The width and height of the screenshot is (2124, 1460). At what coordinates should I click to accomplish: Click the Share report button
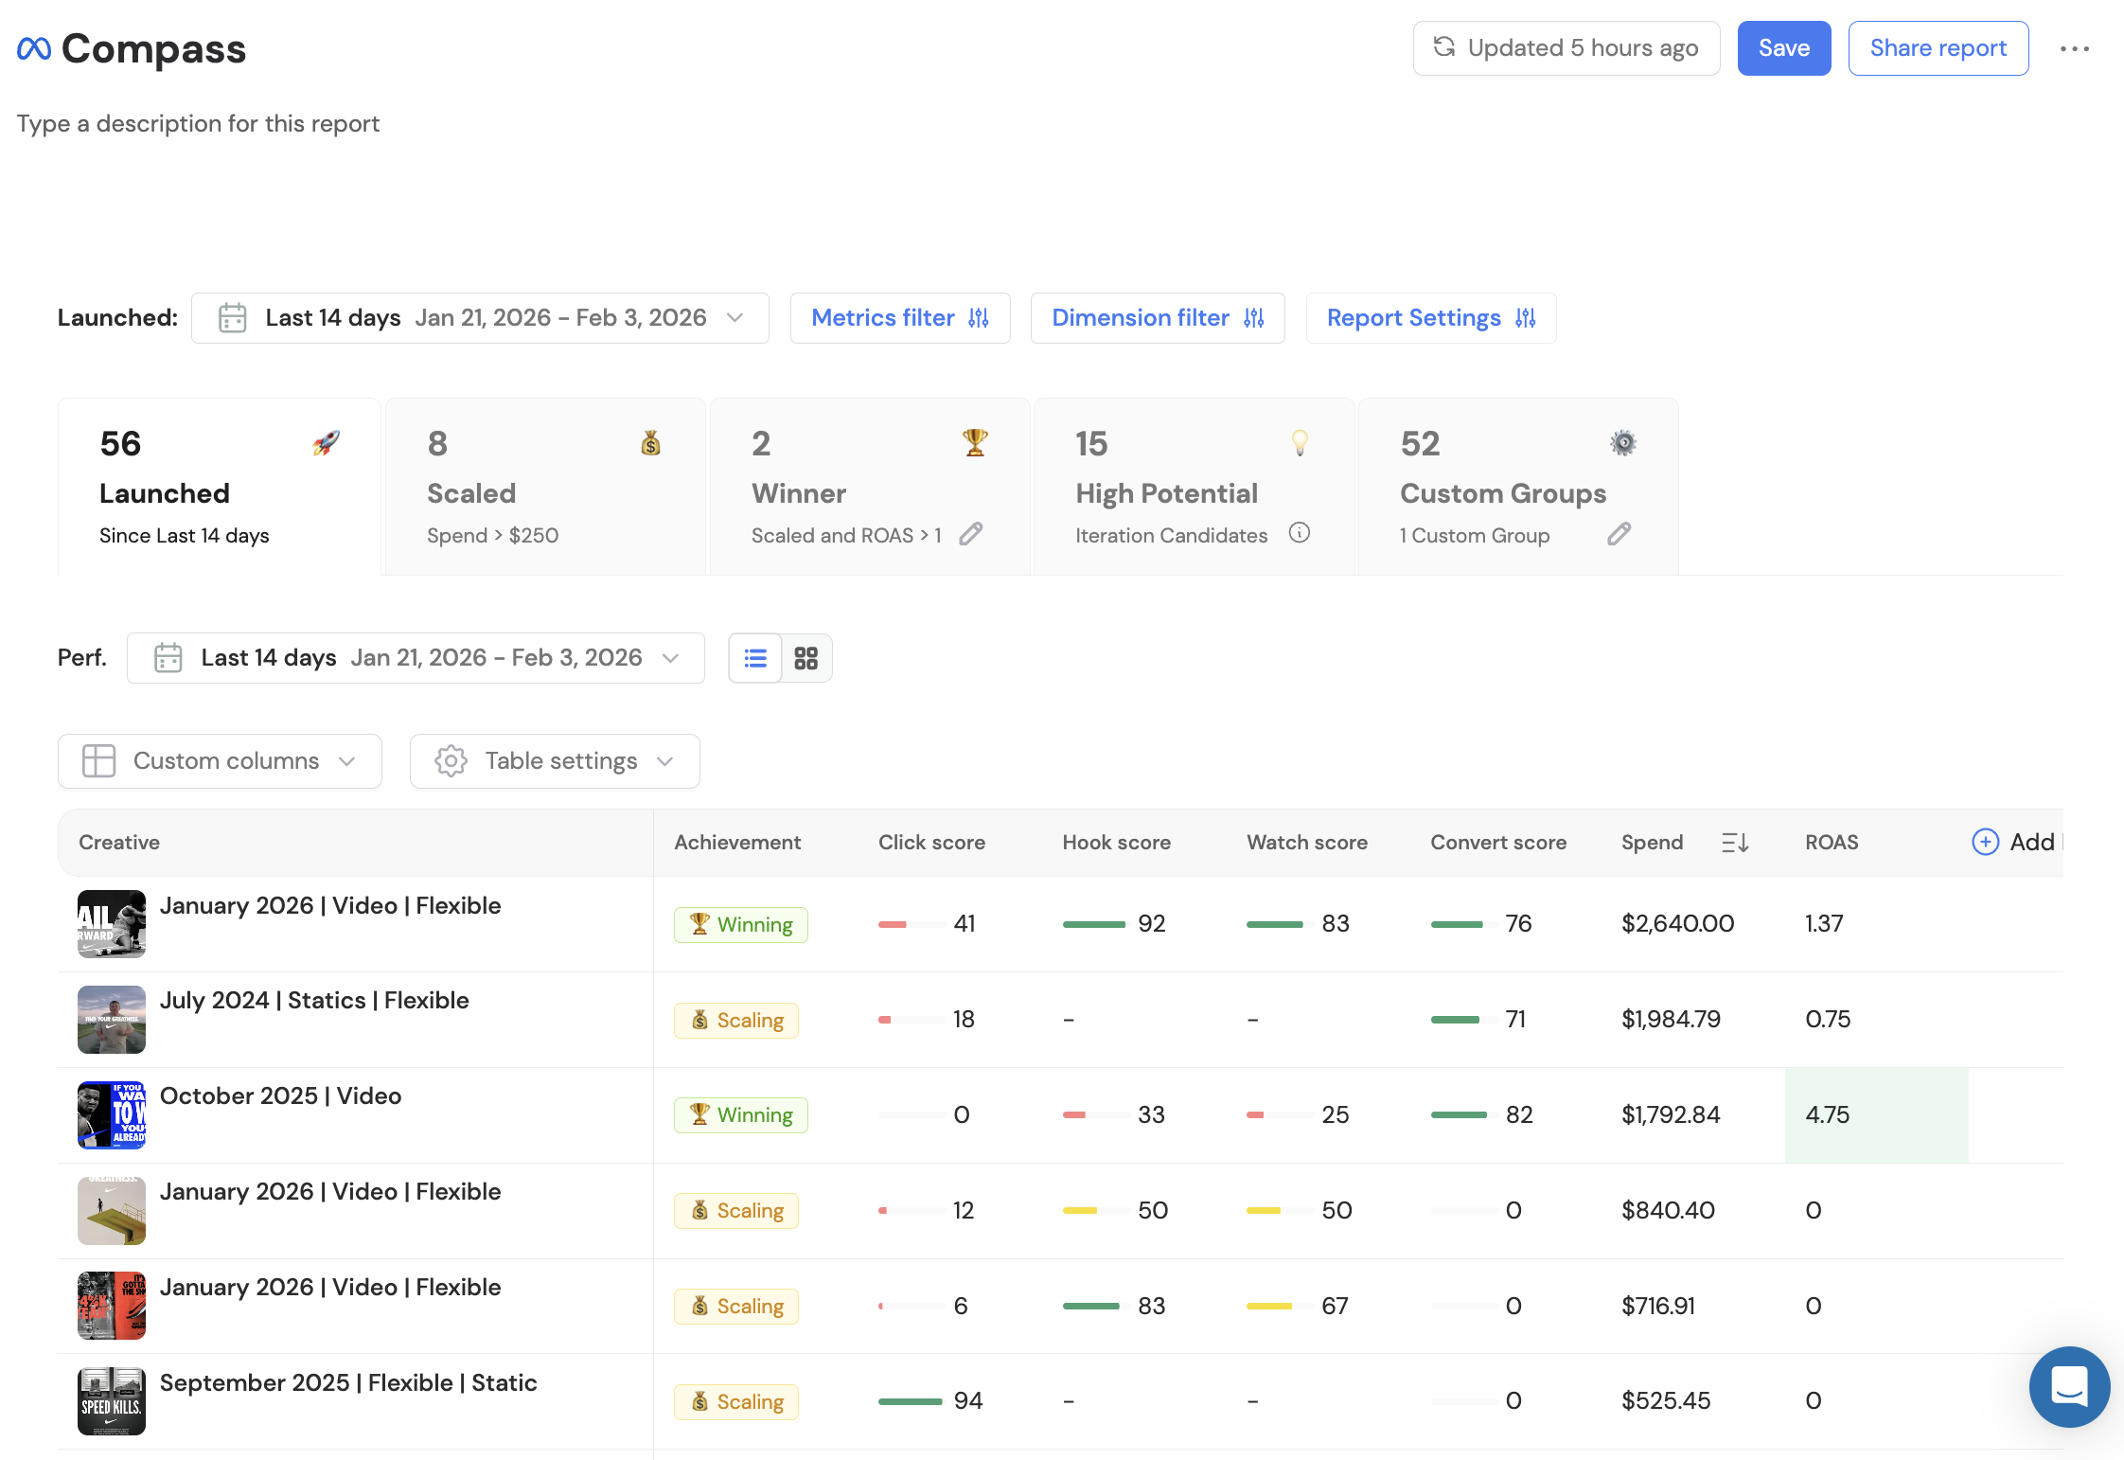pyautogui.click(x=1938, y=48)
